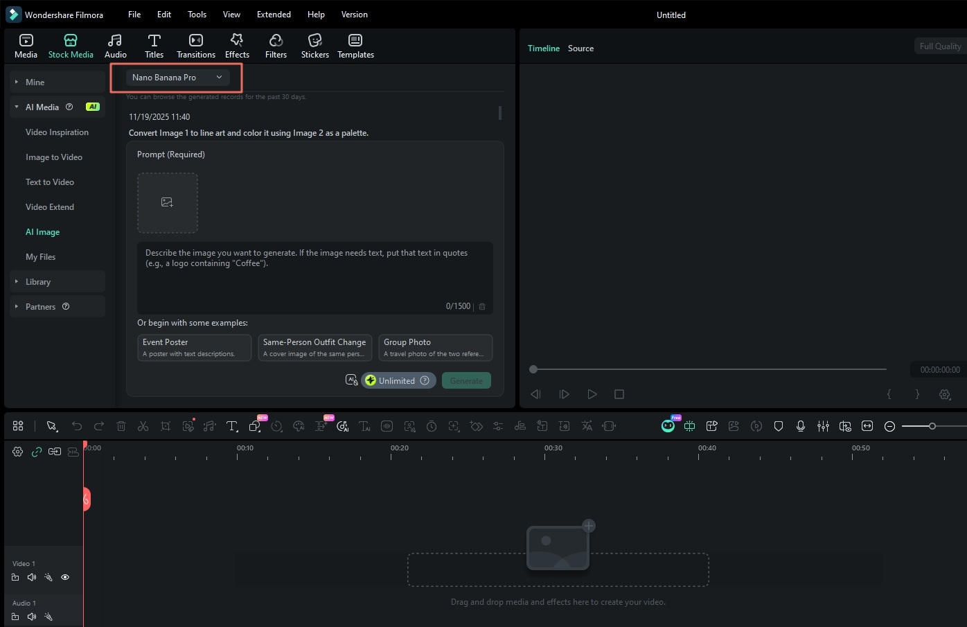
Task: Open the View menu
Action: pos(232,15)
